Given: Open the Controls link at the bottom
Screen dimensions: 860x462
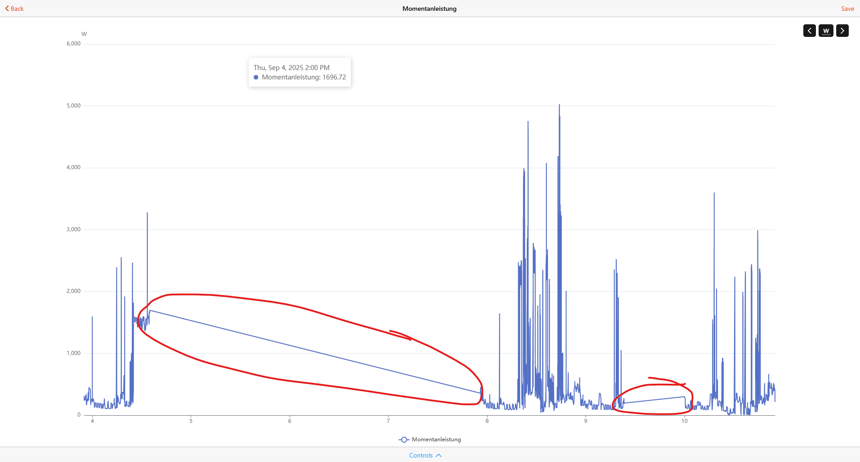Looking at the screenshot, I should tap(421, 455).
